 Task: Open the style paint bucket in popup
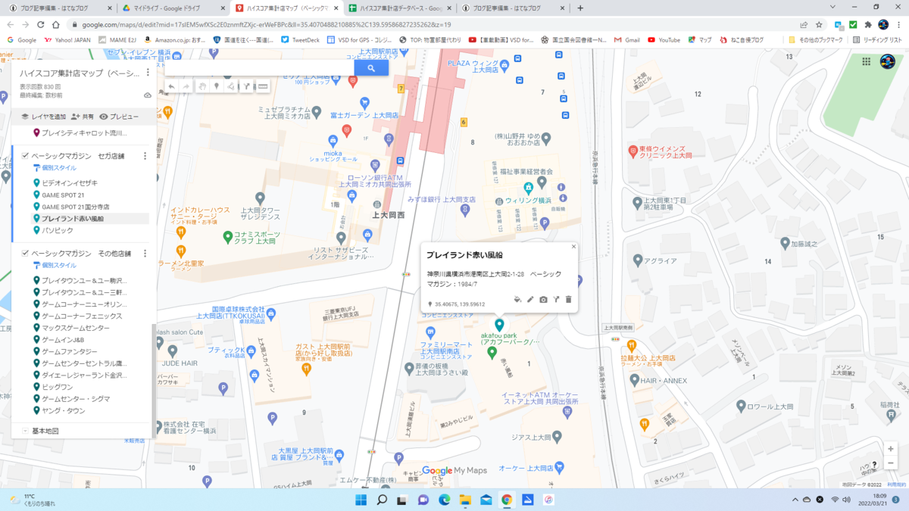[517, 300]
